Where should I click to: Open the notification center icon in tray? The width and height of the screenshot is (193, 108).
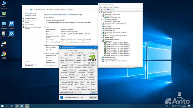click(x=190, y=106)
